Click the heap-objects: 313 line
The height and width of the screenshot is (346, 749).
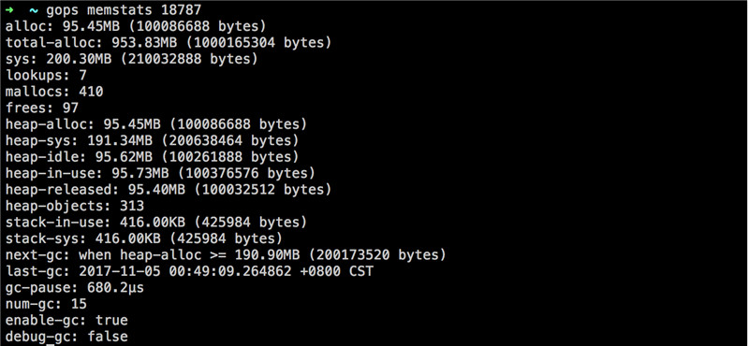coord(75,206)
